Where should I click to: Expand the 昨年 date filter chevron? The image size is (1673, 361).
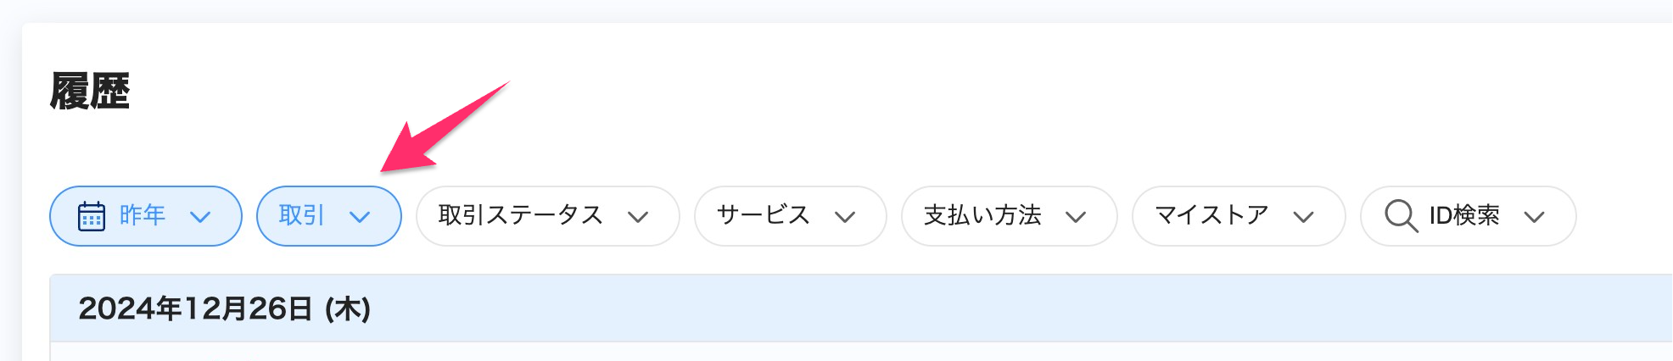click(200, 217)
